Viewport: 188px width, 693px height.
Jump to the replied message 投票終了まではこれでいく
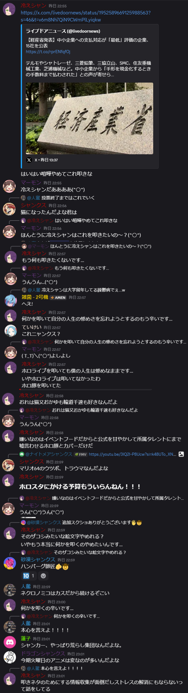pyautogui.click(x=68, y=198)
